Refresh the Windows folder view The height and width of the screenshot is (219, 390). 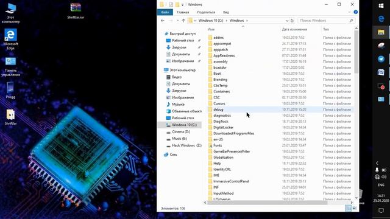[x=292, y=21]
